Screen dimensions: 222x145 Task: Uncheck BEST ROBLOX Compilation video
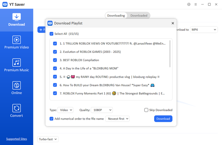(x=55, y=60)
